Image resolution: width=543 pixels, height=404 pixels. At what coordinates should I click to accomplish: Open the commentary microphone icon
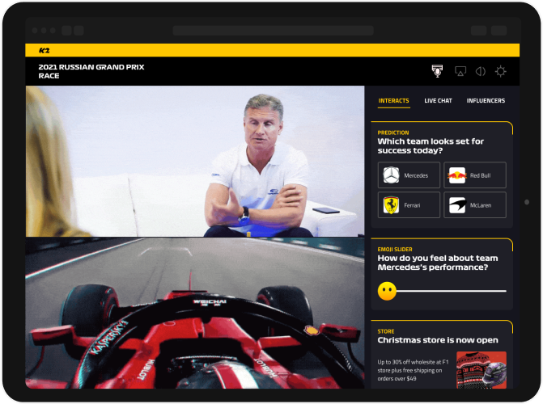coord(437,71)
